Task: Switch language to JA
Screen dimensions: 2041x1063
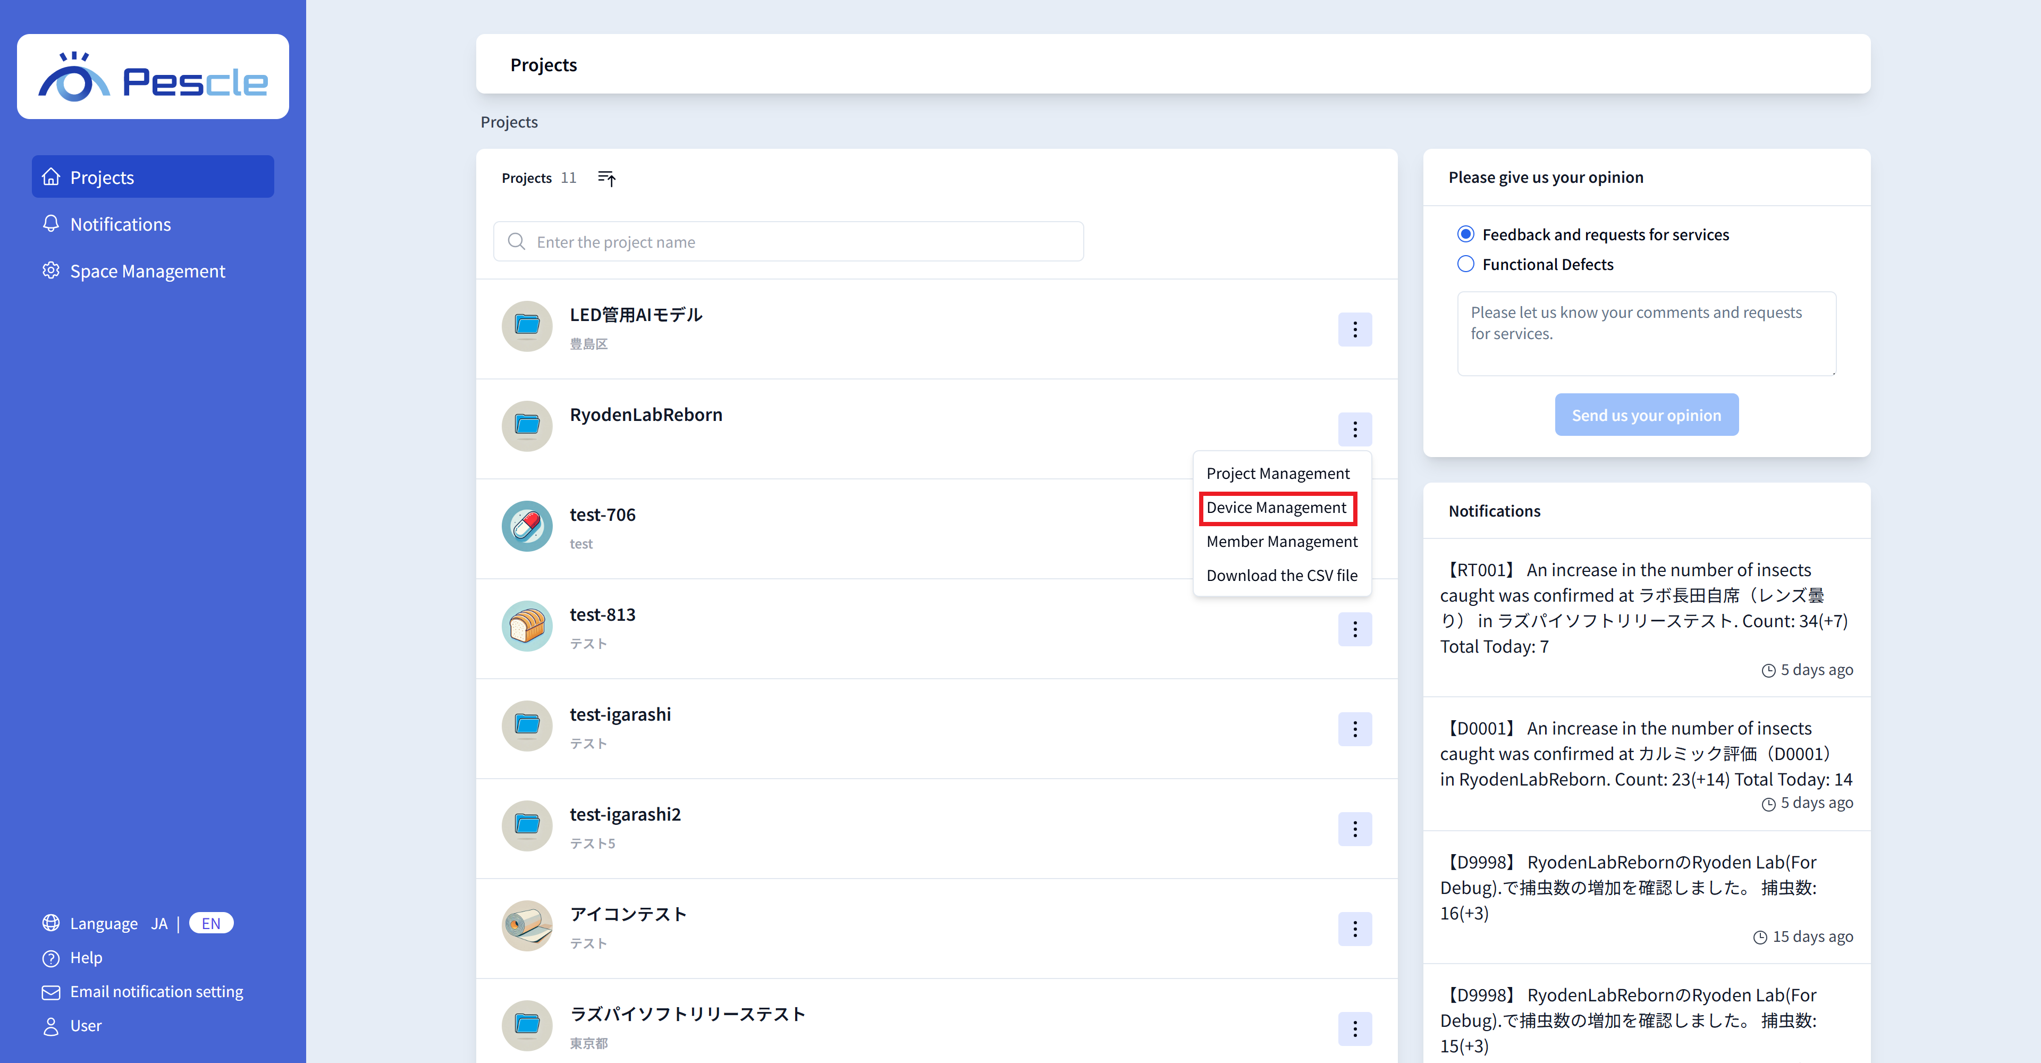Action: coord(159,924)
